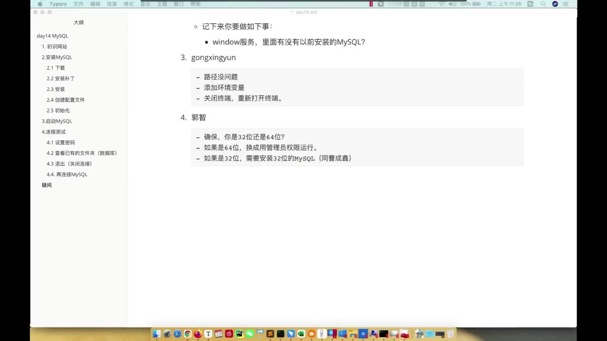Go to outline item 4.1 设置密码
The image size is (607, 341).
click(61, 143)
